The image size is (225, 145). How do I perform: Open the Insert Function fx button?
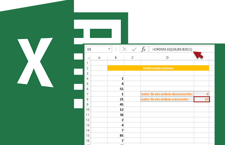coord(143,49)
